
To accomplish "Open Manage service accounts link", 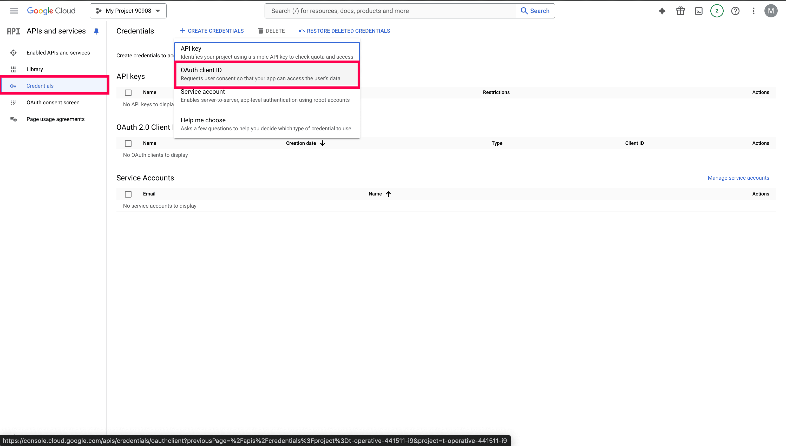I will click(738, 178).
